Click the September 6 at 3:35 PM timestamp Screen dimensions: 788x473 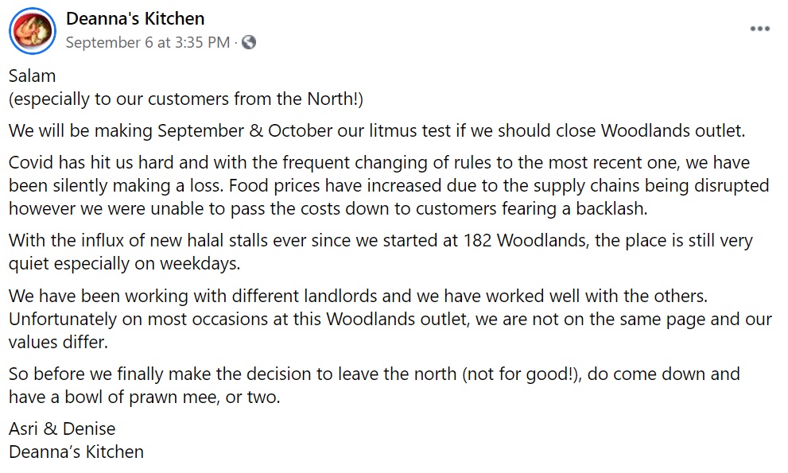point(147,43)
